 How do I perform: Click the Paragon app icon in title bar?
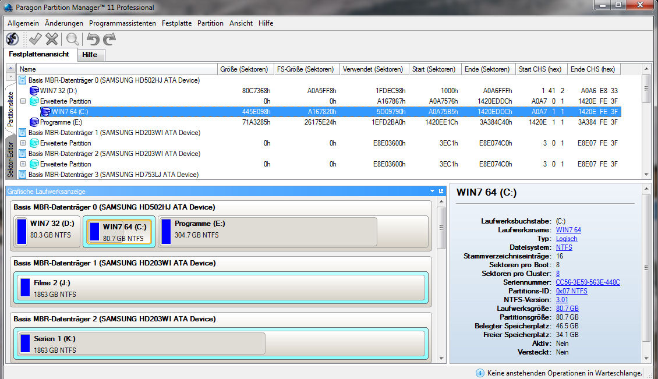[x=8, y=7]
